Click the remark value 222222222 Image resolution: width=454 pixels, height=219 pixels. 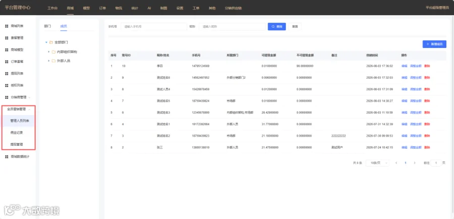point(338,136)
